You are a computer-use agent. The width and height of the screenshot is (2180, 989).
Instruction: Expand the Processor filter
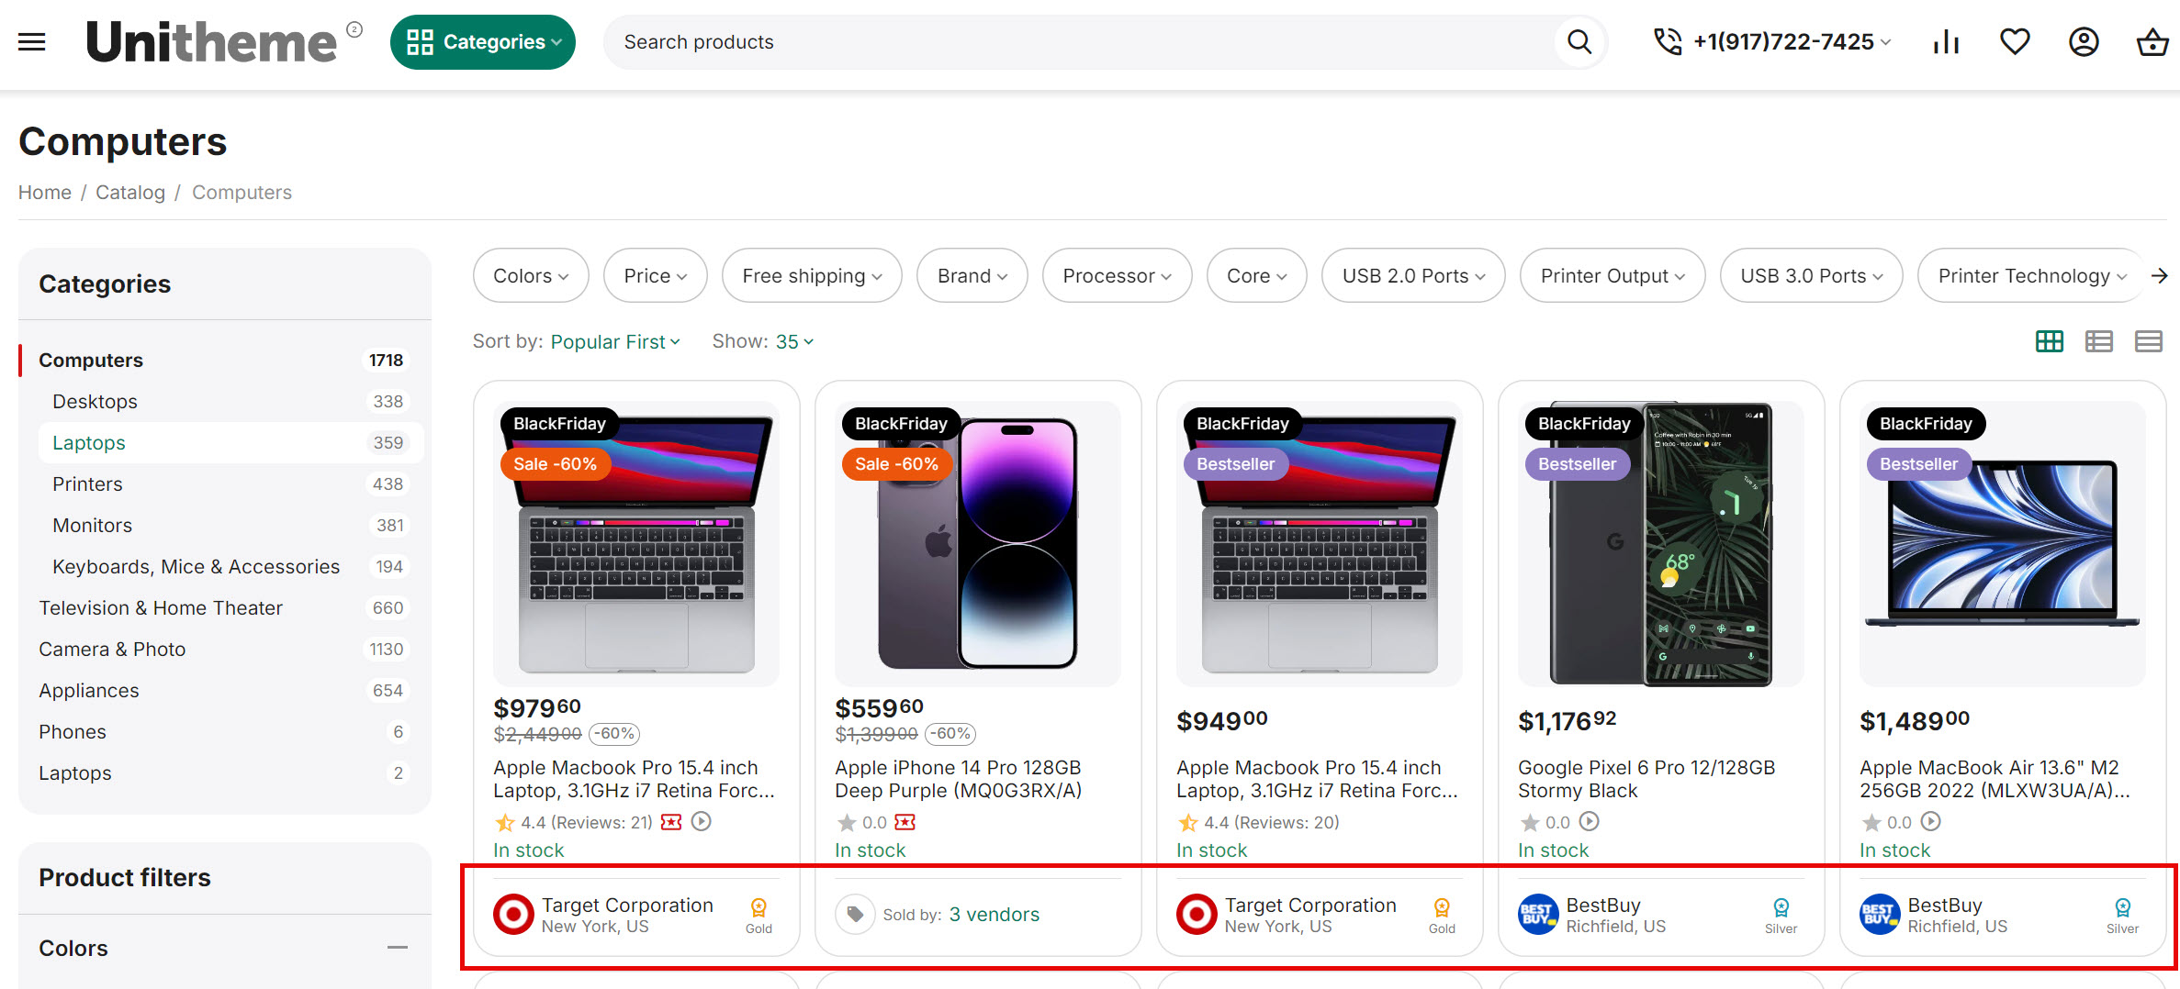[1117, 275]
